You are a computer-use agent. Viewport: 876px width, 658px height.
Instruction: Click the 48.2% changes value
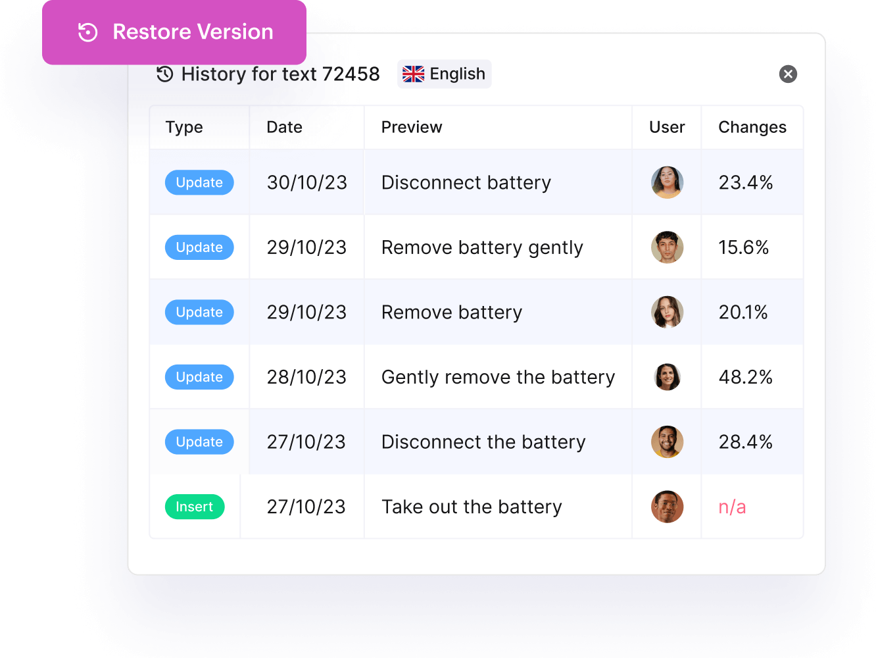[746, 377]
